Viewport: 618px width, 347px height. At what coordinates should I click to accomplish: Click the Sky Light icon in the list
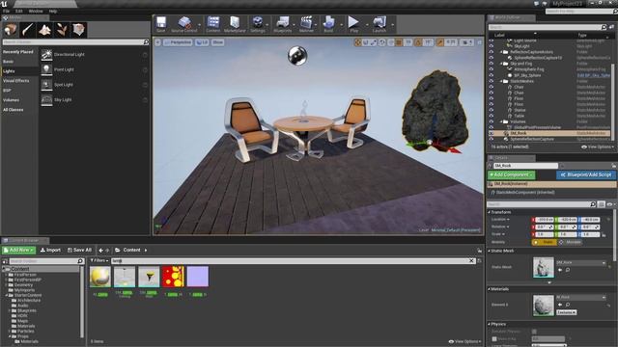pos(46,99)
